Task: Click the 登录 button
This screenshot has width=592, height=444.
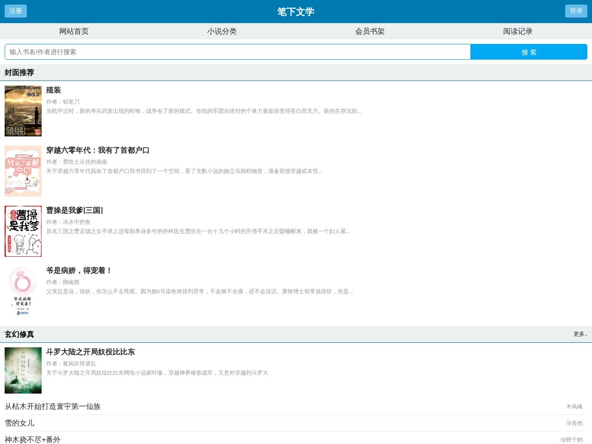Action: click(576, 11)
